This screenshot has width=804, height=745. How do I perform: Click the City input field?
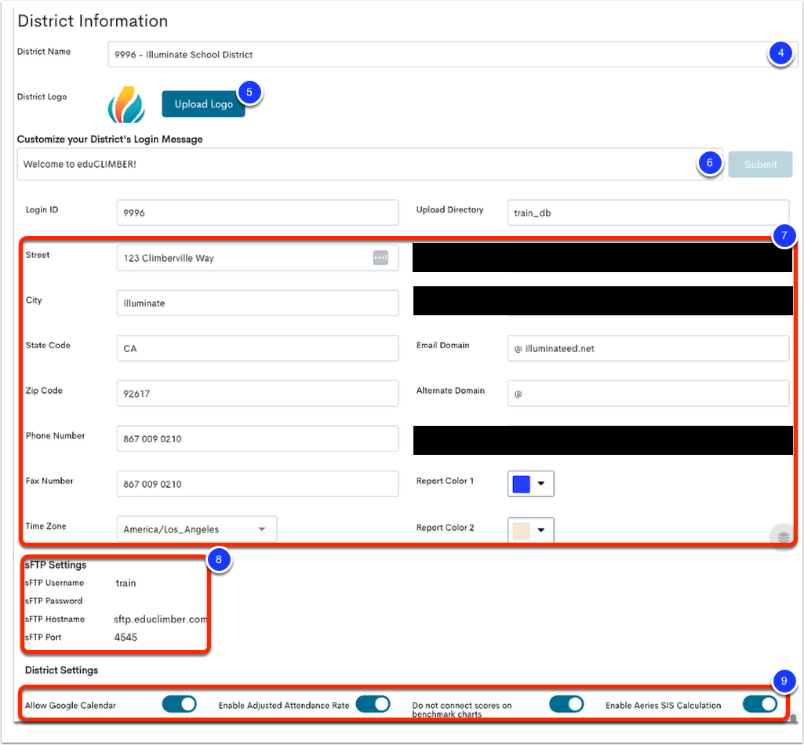257,303
